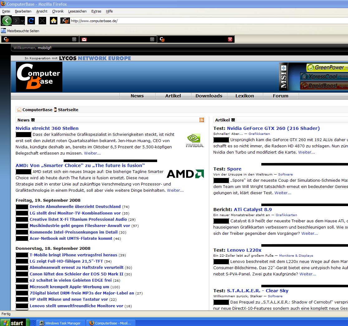Go to the Home page icon
Screen dimensions: 348x326
click(x=54, y=21)
